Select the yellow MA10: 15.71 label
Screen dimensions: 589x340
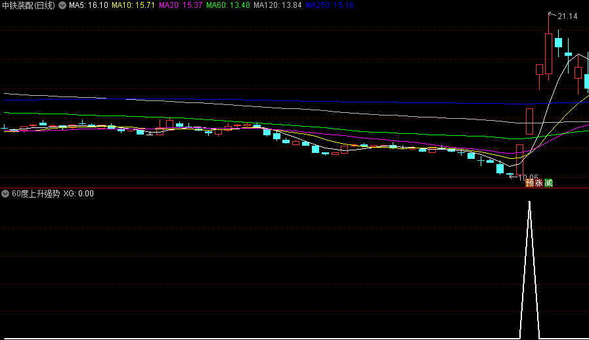(x=133, y=5)
